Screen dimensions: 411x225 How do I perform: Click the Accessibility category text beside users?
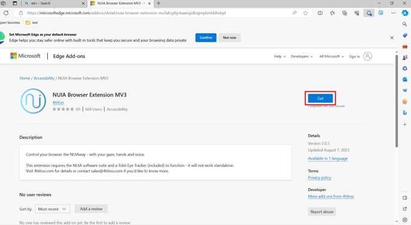click(x=117, y=109)
